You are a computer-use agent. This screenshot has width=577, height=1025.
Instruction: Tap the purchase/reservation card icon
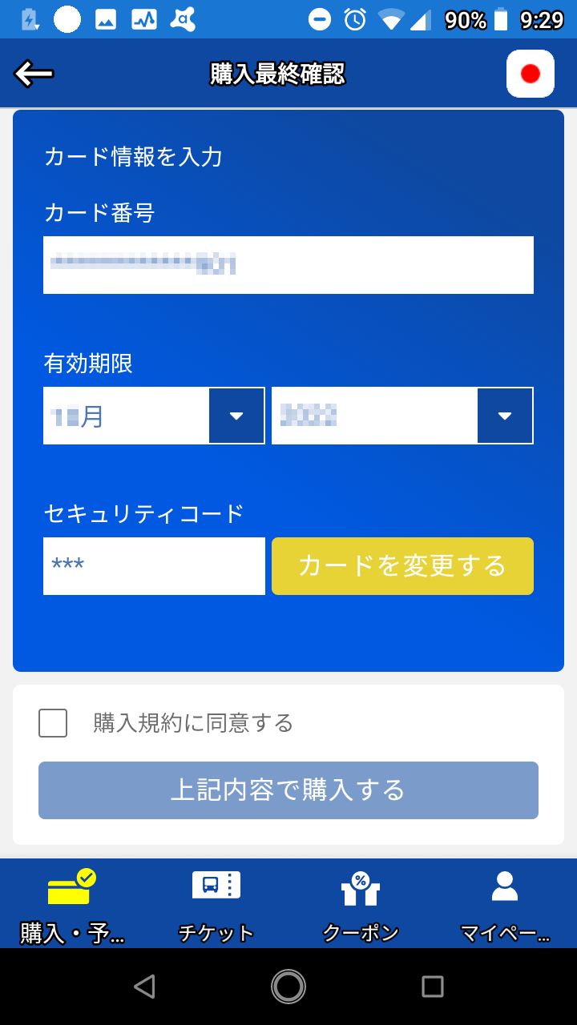(71, 887)
